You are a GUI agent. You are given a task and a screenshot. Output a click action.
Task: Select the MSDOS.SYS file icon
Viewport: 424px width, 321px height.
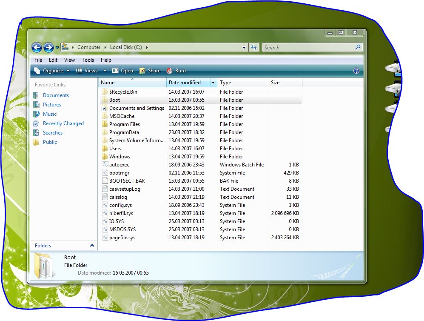coord(105,229)
